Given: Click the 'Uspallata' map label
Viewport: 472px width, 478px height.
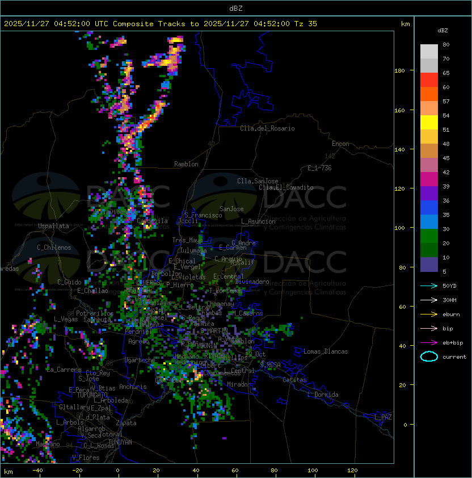Looking at the screenshot, I should click(53, 226).
